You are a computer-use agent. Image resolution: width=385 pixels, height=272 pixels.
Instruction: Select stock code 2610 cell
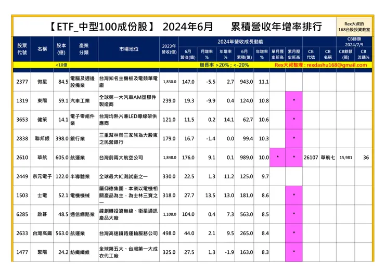coord(22,158)
